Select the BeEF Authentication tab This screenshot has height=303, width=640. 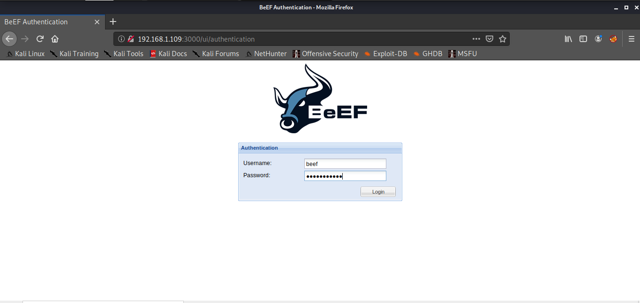pyautogui.click(x=53, y=22)
